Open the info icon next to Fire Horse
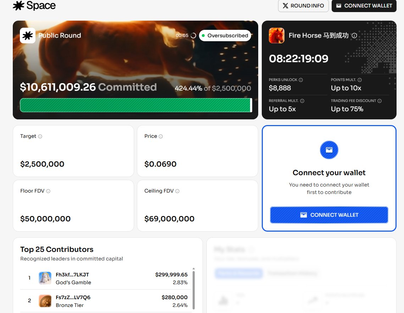The image size is (404, 313). point(354,36)
